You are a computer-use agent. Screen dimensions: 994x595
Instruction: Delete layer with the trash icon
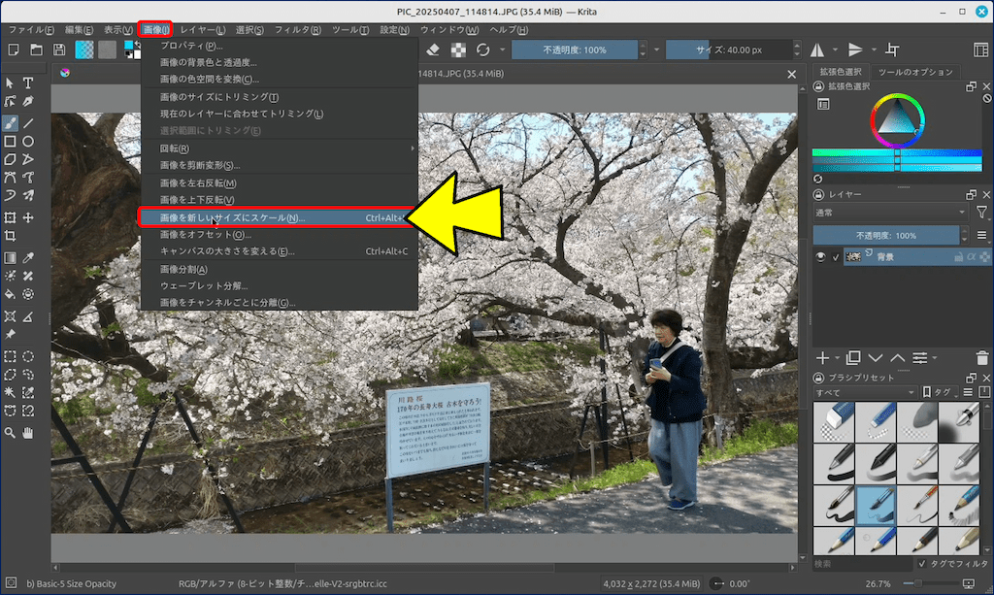tap(982, 358)
